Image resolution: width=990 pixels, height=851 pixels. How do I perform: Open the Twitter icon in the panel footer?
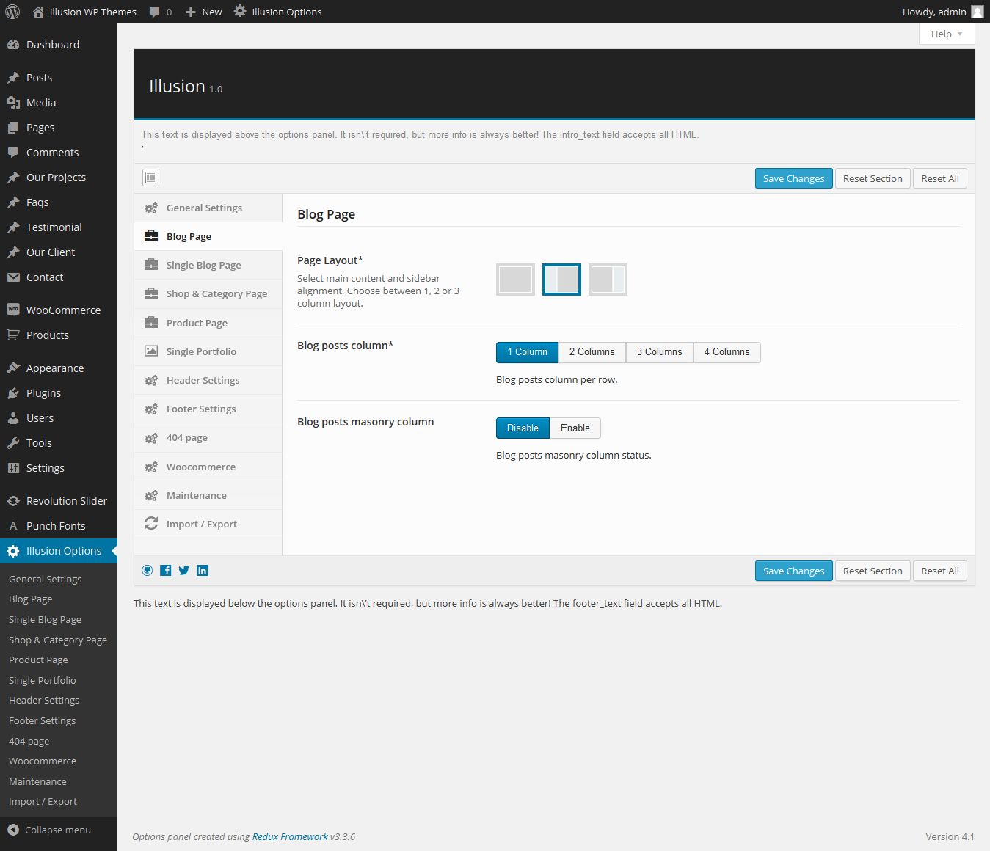(x=184, y=571)
